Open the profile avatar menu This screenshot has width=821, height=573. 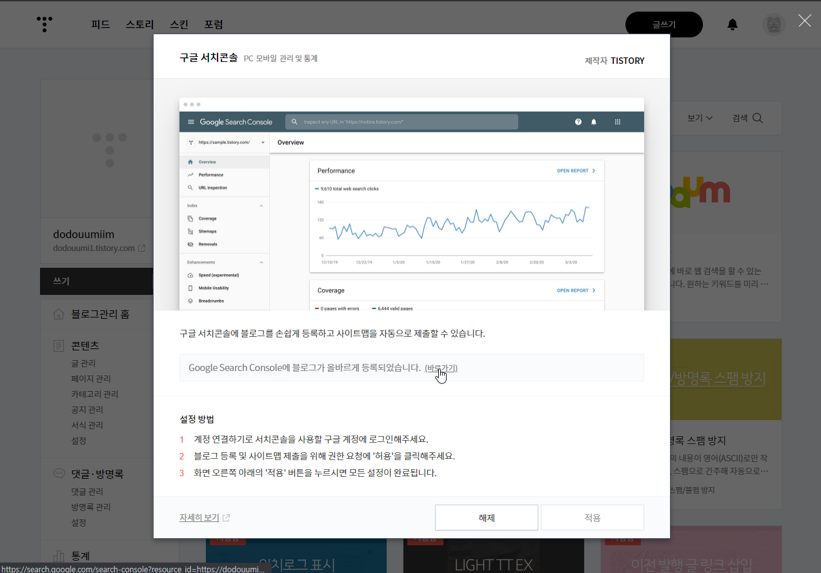tap(773, 25)
